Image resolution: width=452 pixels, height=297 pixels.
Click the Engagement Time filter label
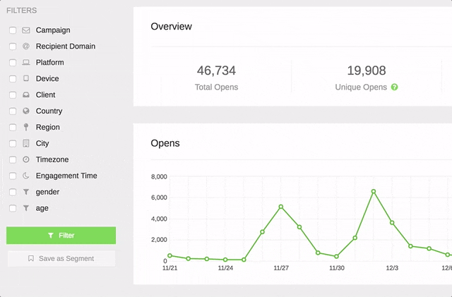(x=66, y=176)
